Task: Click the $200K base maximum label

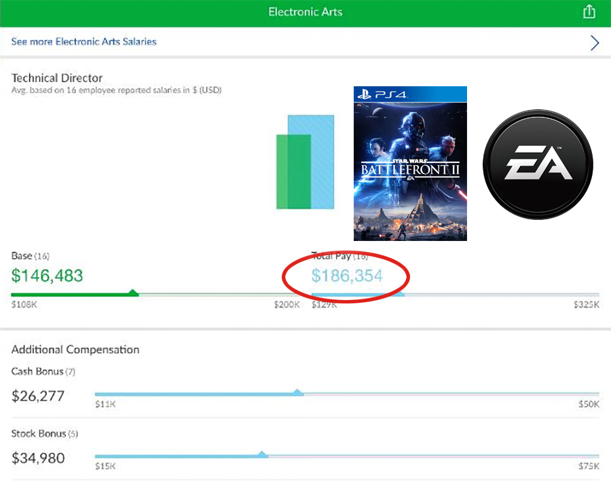Action: (286, 305)
